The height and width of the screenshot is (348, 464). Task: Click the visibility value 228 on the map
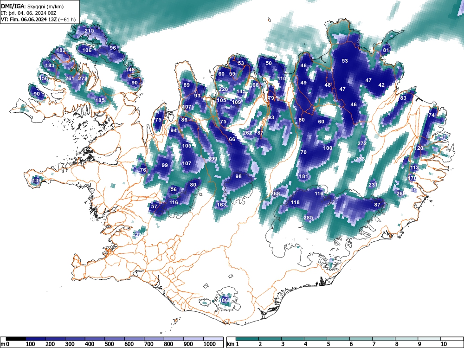coord(224,89)
